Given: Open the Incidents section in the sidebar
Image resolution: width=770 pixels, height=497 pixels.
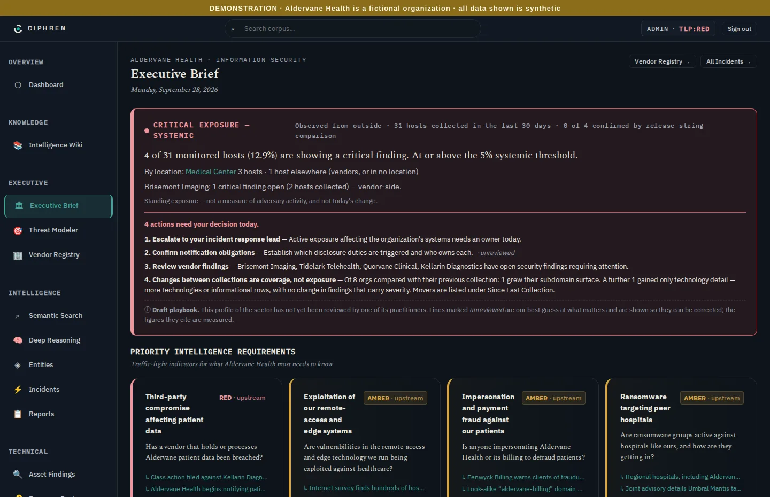Looking at the screenshot, I should (59, 390).
